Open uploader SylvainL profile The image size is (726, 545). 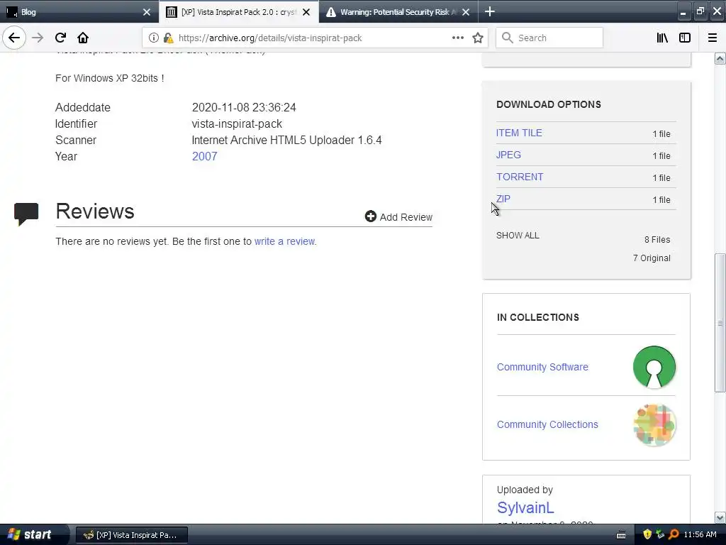(525, 507)
